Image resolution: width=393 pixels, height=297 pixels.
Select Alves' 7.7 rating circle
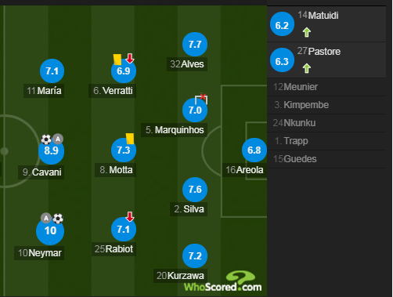pos(195,45)
